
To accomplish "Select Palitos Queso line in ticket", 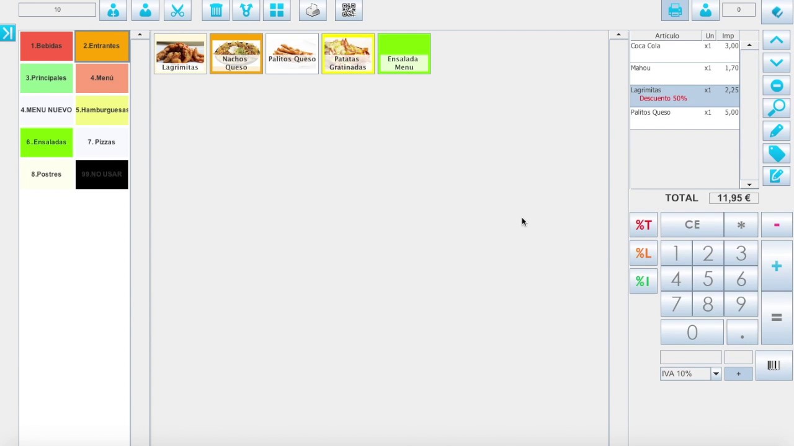I will [685, 118].
